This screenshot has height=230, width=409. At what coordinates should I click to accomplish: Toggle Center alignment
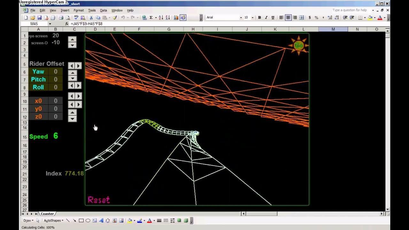288,18
